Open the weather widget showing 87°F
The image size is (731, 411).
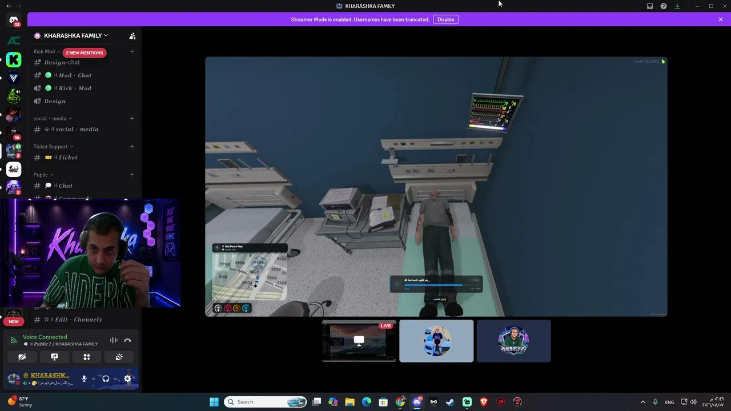[20, 402]
